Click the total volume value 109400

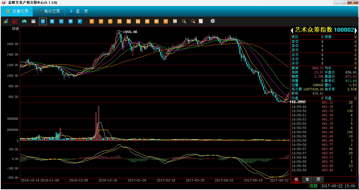coord(318,85)
